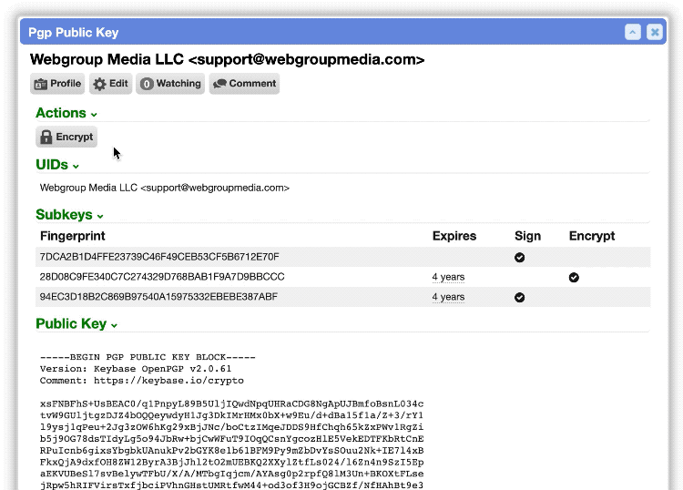Click the Sign column header
The height and width of the screenshot is (490, 683).
[527, 236]
